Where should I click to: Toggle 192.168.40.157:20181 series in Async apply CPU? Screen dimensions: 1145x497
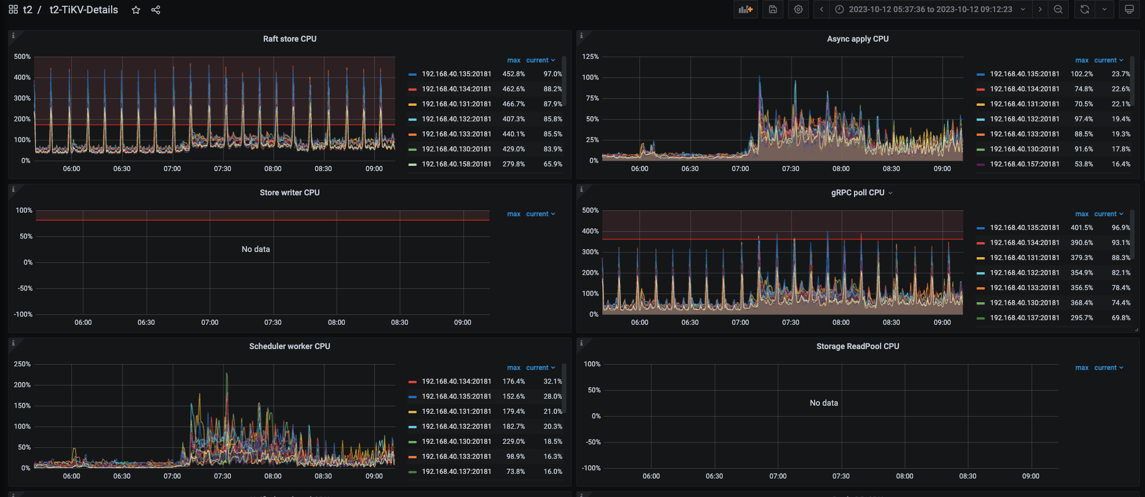(1024, 164)
